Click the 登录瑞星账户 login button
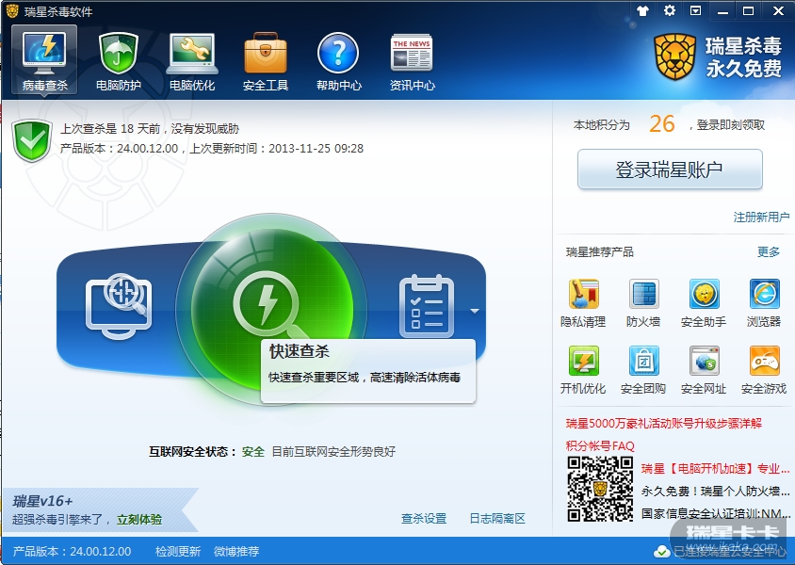The height and width of the screenshot is (565, 795). 670,169
